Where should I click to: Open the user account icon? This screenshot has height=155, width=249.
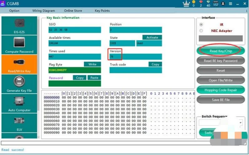(x=223, y=3)
